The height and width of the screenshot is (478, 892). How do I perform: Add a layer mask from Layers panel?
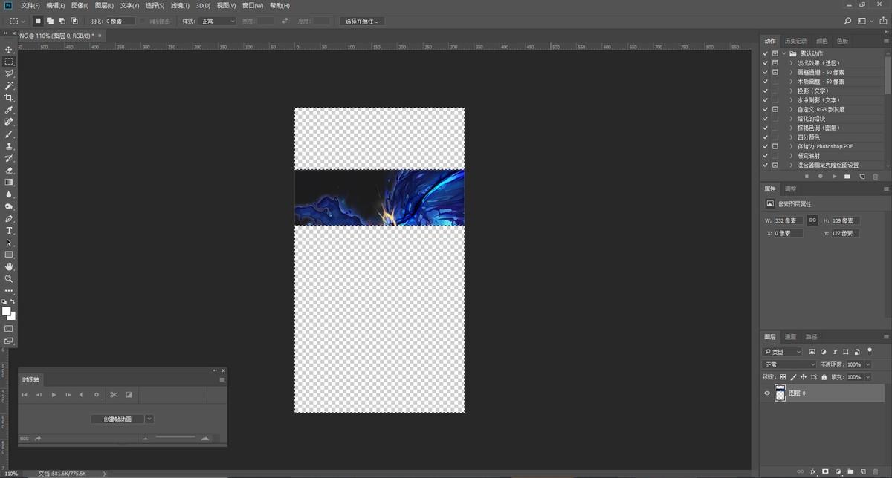pos(825,471)
